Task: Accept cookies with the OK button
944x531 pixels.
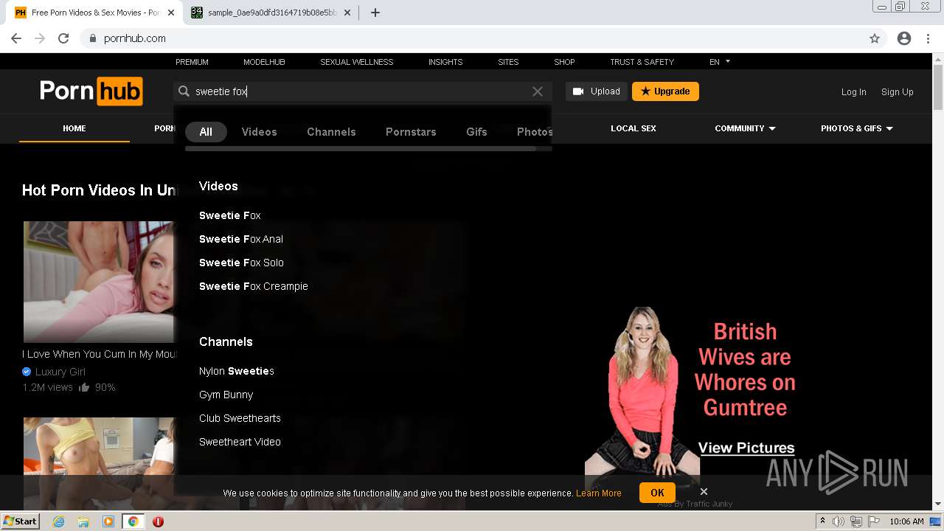Action: [x=657, y=493]
